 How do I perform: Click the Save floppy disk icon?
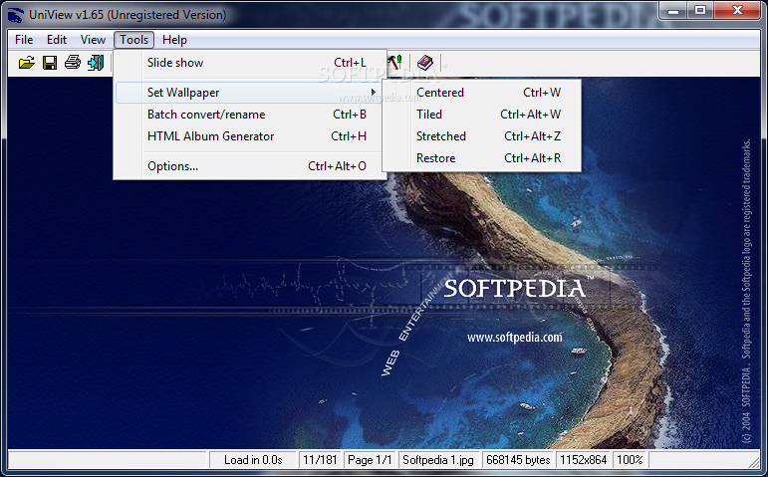pyautogui.click(x=50, y=63)
